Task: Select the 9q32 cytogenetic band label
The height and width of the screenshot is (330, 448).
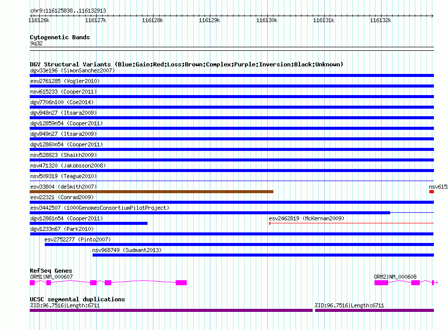Action: (36, 43)
